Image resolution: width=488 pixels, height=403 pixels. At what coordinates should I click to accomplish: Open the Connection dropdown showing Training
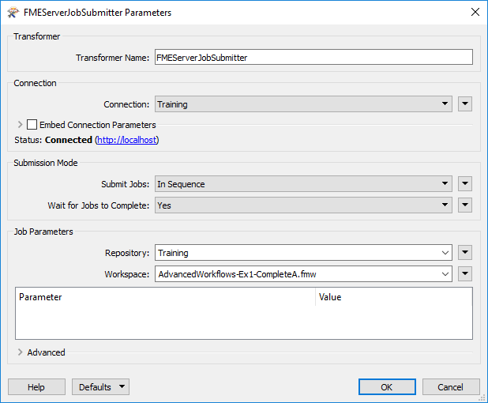click(x=303, y=104)
